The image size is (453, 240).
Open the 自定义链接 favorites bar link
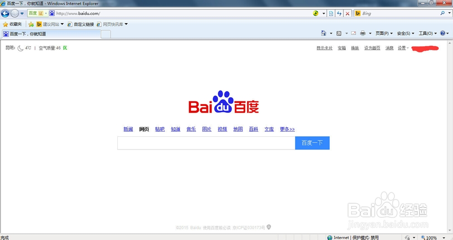[x=81, y=24]
